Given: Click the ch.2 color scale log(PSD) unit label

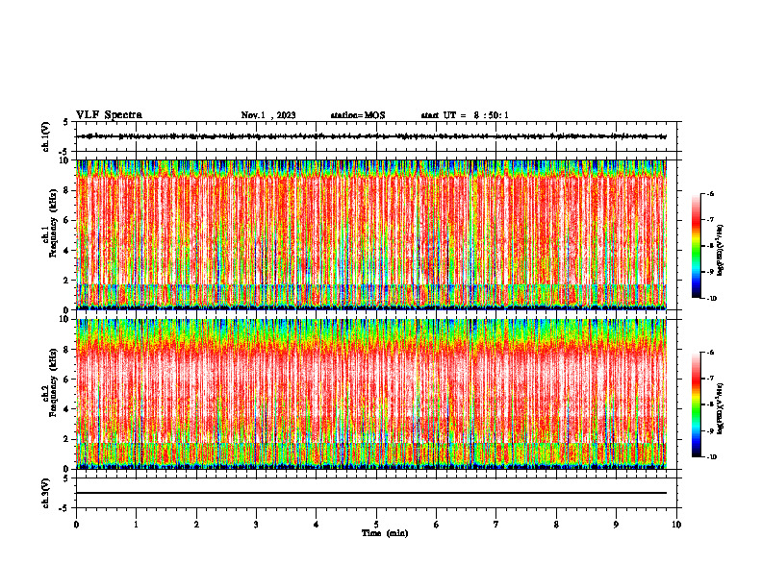Looking at the screenshot, I should 721,408.
